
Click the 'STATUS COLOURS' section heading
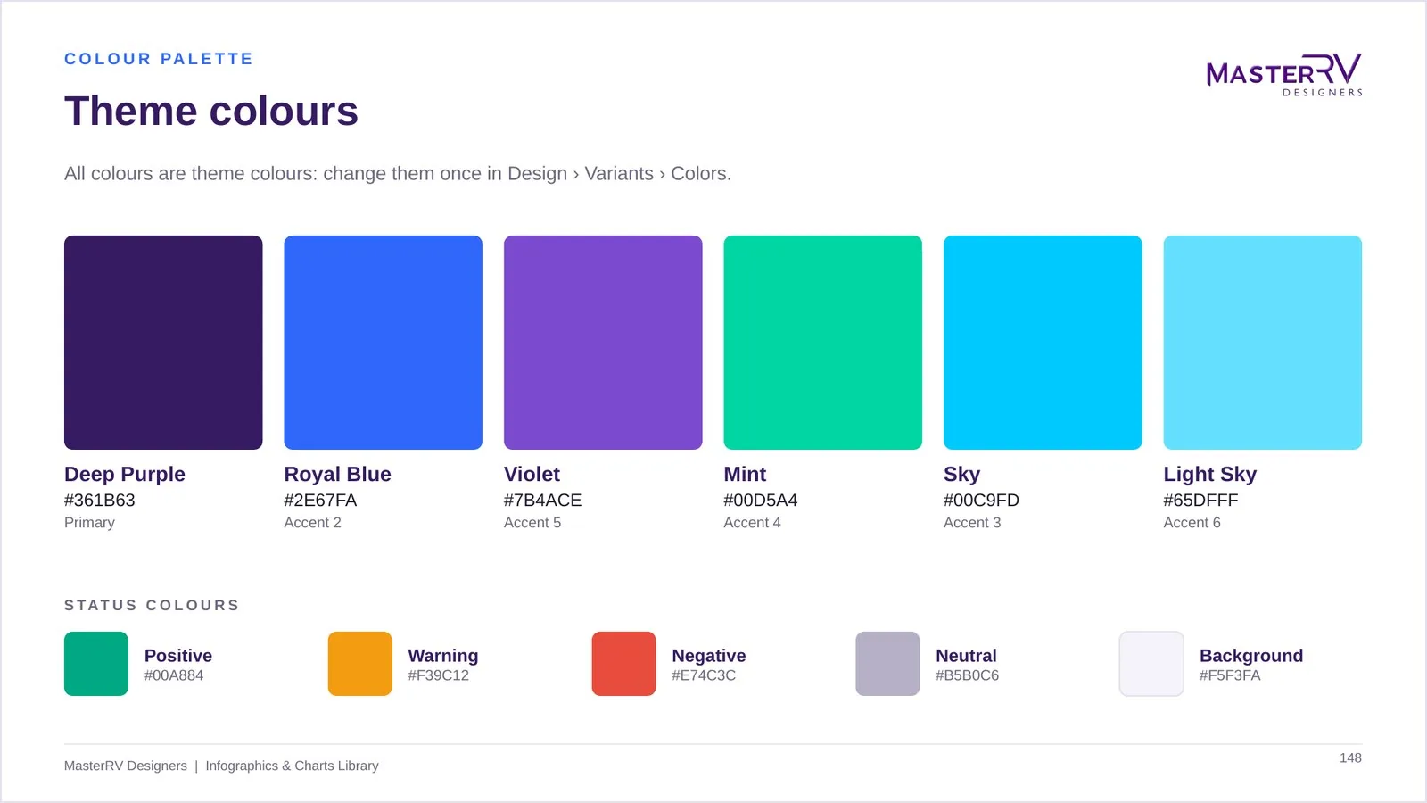(x=152, y=605)
